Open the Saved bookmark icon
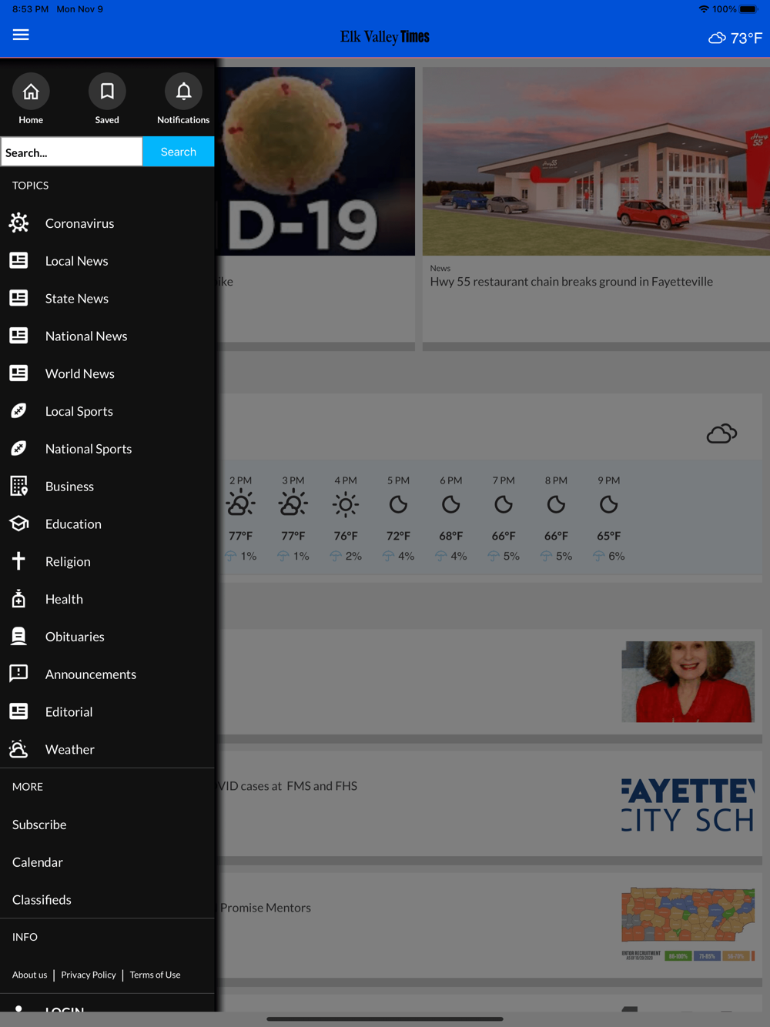The image size is (770, 1027). (107, 92)
